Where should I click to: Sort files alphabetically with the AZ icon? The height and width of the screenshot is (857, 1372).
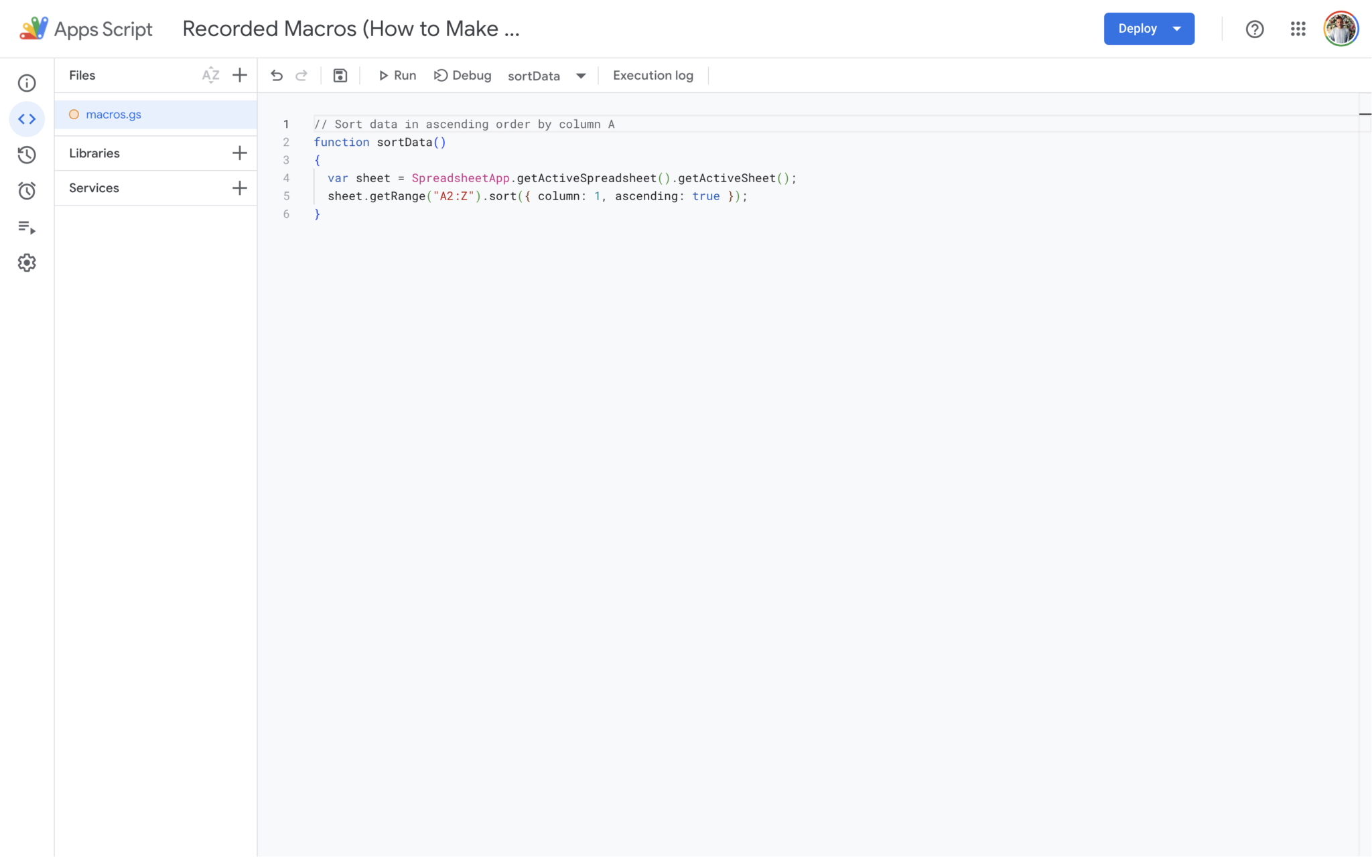[x=210, y=75]
